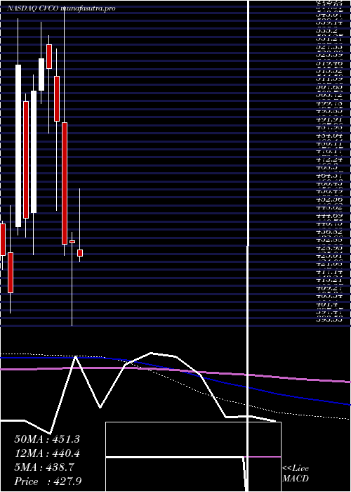Click the 472.24 price axis label
Viewport: 351px width, 492px height.
329,160
